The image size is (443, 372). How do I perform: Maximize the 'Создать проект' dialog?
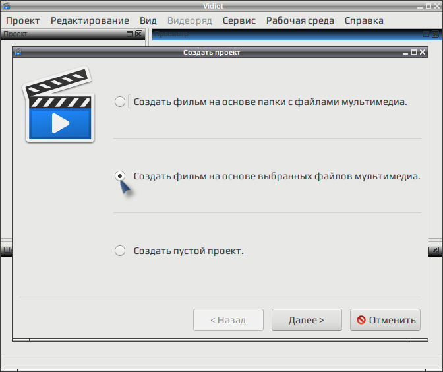414,52
